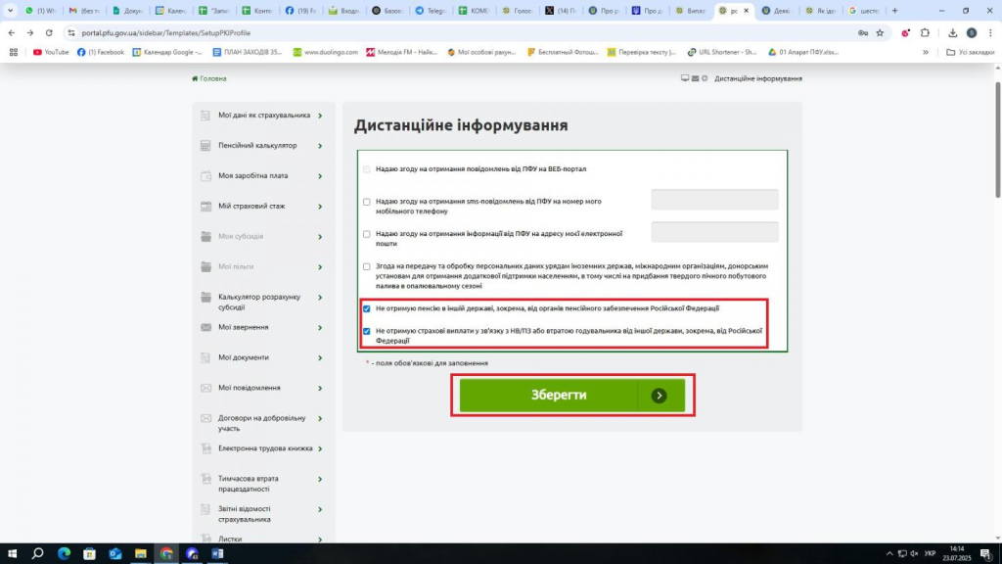Uncheck the 'Не отримую пенсію в іншій державі' box
1002x564 pixels.
tap(367, 308)
